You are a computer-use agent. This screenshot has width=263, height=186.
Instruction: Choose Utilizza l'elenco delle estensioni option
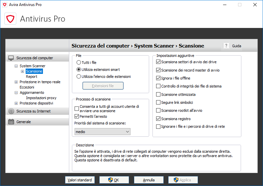tap(79, 77)
